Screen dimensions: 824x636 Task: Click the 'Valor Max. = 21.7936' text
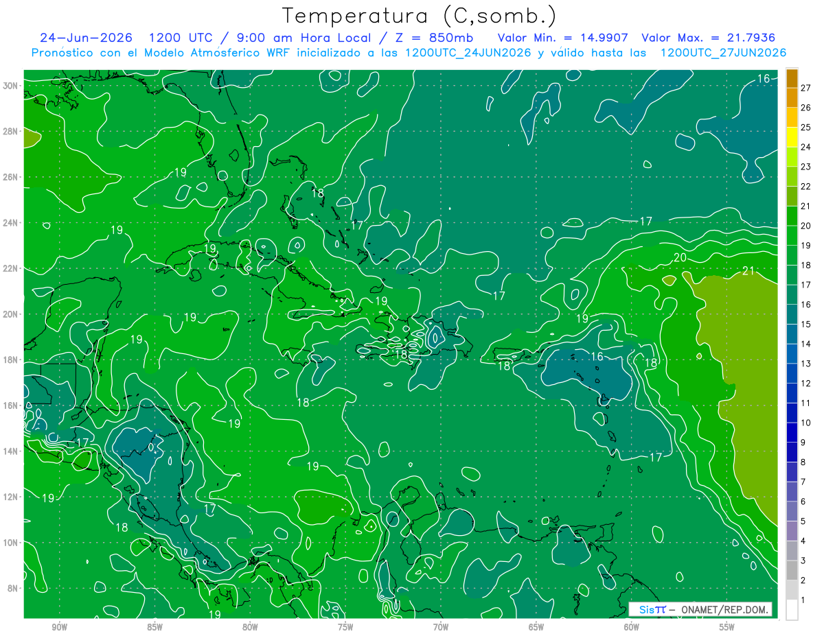click(709, 38)
